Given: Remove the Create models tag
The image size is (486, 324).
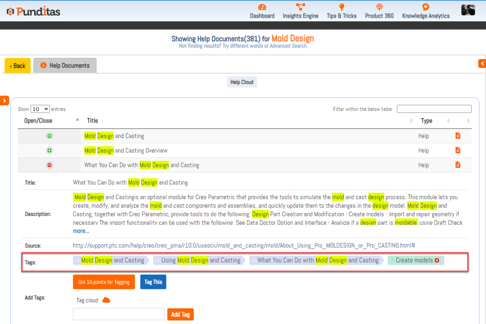Looking at the screenshot, I should [437, 260].
